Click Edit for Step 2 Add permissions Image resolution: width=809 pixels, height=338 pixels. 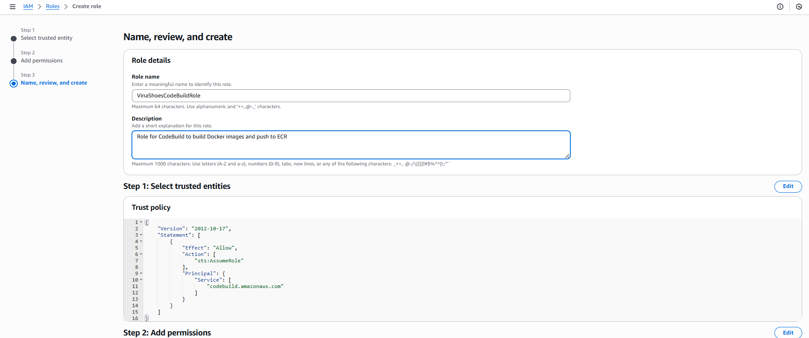pos(788,332)
